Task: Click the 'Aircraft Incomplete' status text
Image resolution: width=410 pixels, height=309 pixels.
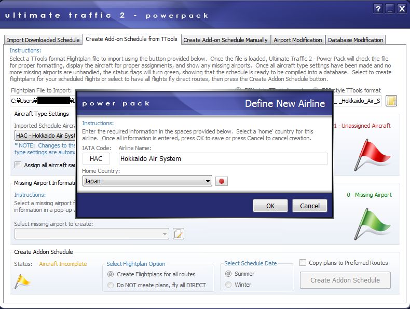Action: (63, 264)
